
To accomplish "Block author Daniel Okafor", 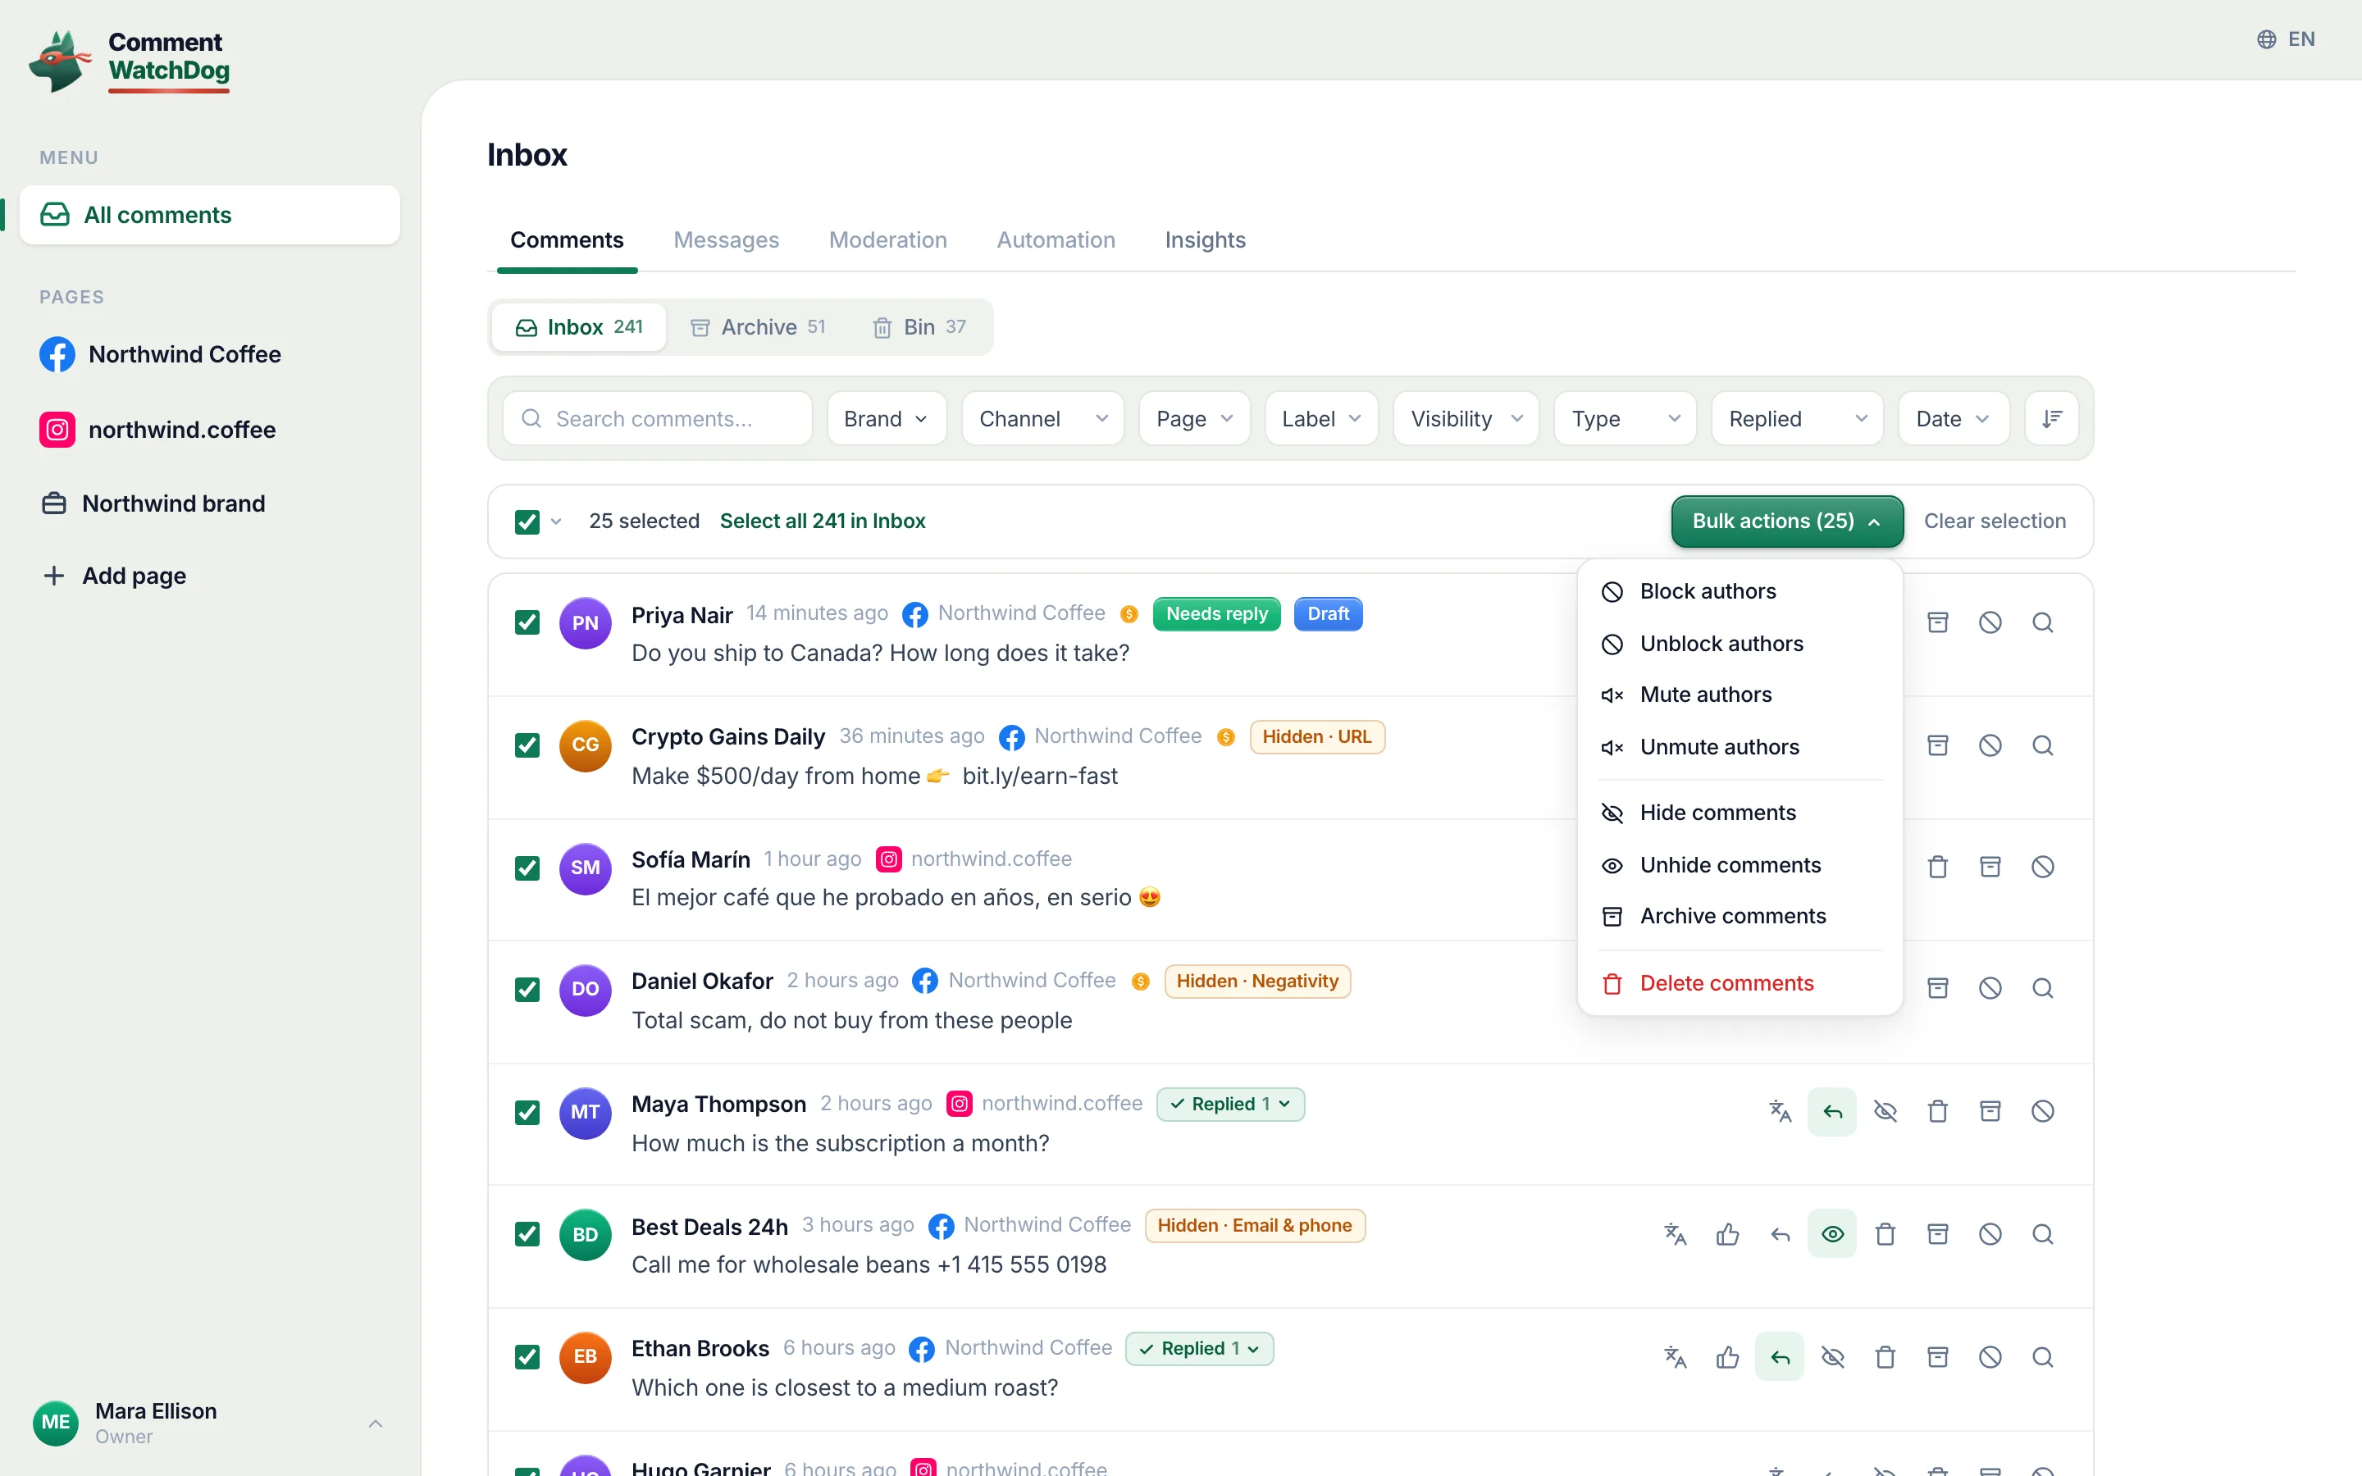I will [x=1990, y=989].
